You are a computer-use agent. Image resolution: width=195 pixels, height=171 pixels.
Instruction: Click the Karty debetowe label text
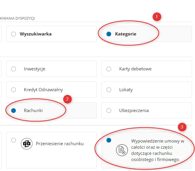[x=135, y=69]
